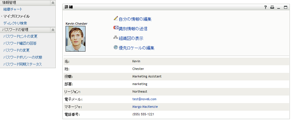Open パスワードポリシーの状態 page
Screen dimensions: 291x120
[x=23, y=57]
